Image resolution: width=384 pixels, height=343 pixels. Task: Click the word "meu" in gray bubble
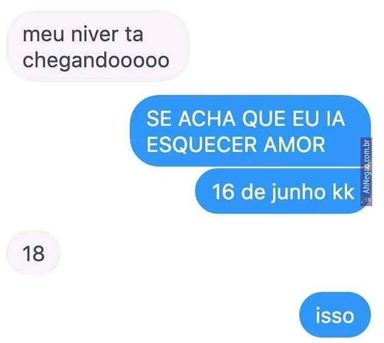(x=43, y=36)
